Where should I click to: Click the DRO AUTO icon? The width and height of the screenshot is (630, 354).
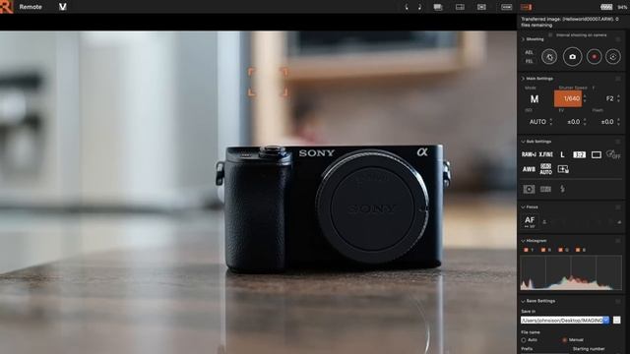click(545, 169)
